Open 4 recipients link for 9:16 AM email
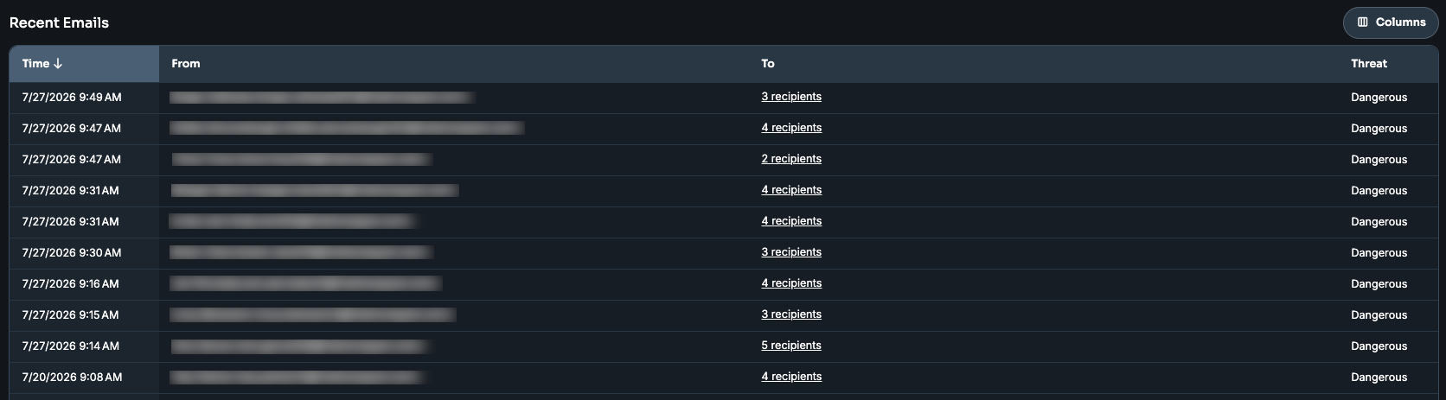Screen dimensions: 1446x400 [x=791, y=283]
